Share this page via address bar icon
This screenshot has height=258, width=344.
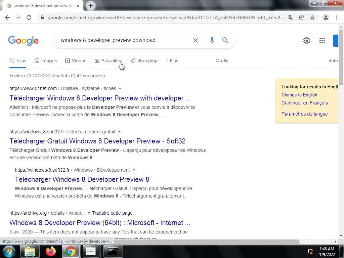[302, 17]
